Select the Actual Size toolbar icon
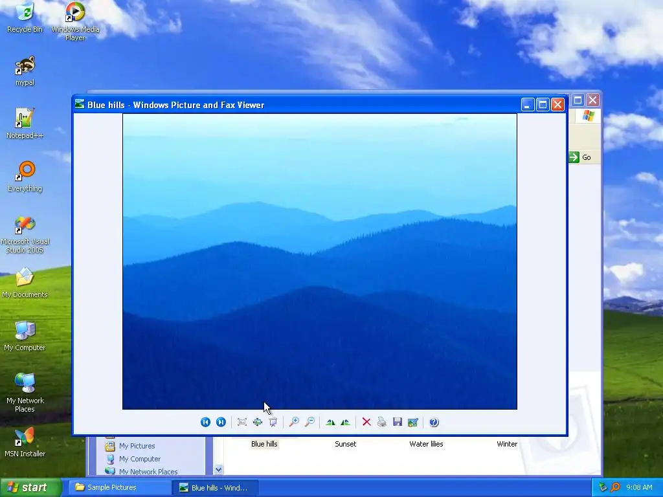Viewport: 663px width, 497px height. click(x=258, y=422)
